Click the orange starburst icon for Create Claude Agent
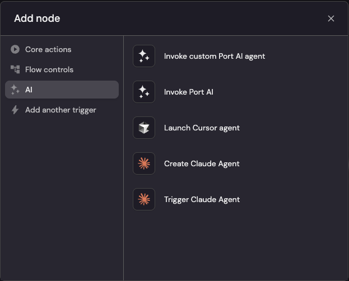The height and width of the screenshot is (281, 349). pyautogui.click(x=144, y=163)
